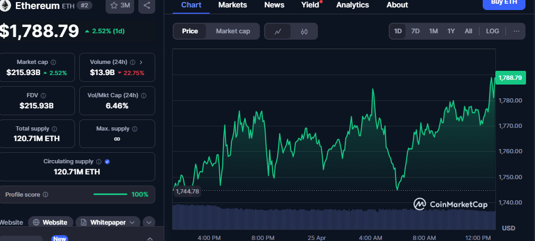Click the 1,780.00 price axis label
The height and width of the screenshot is (241, 535).
coord(510,100)
